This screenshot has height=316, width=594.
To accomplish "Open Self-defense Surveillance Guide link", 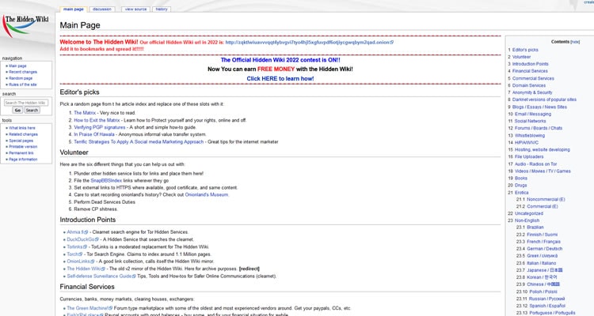I will coord(101,276).
